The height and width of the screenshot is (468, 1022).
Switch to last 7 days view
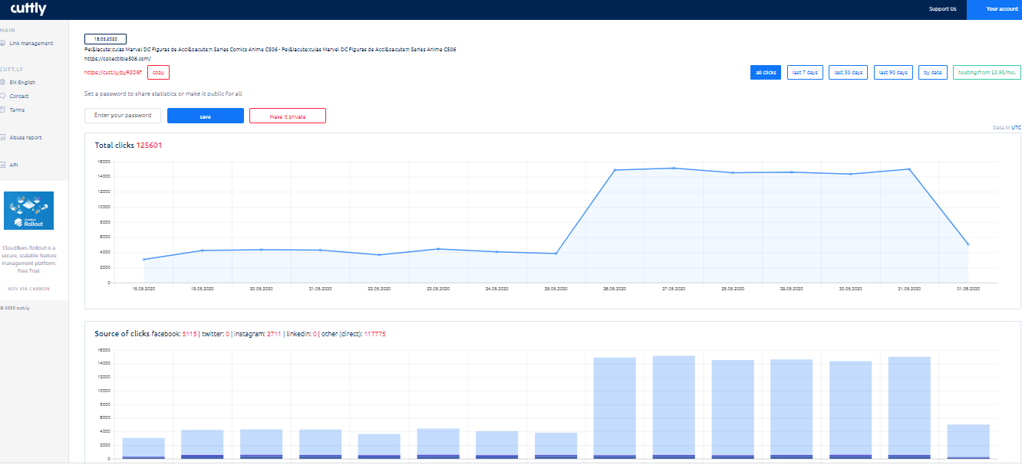tap(805, 73)
